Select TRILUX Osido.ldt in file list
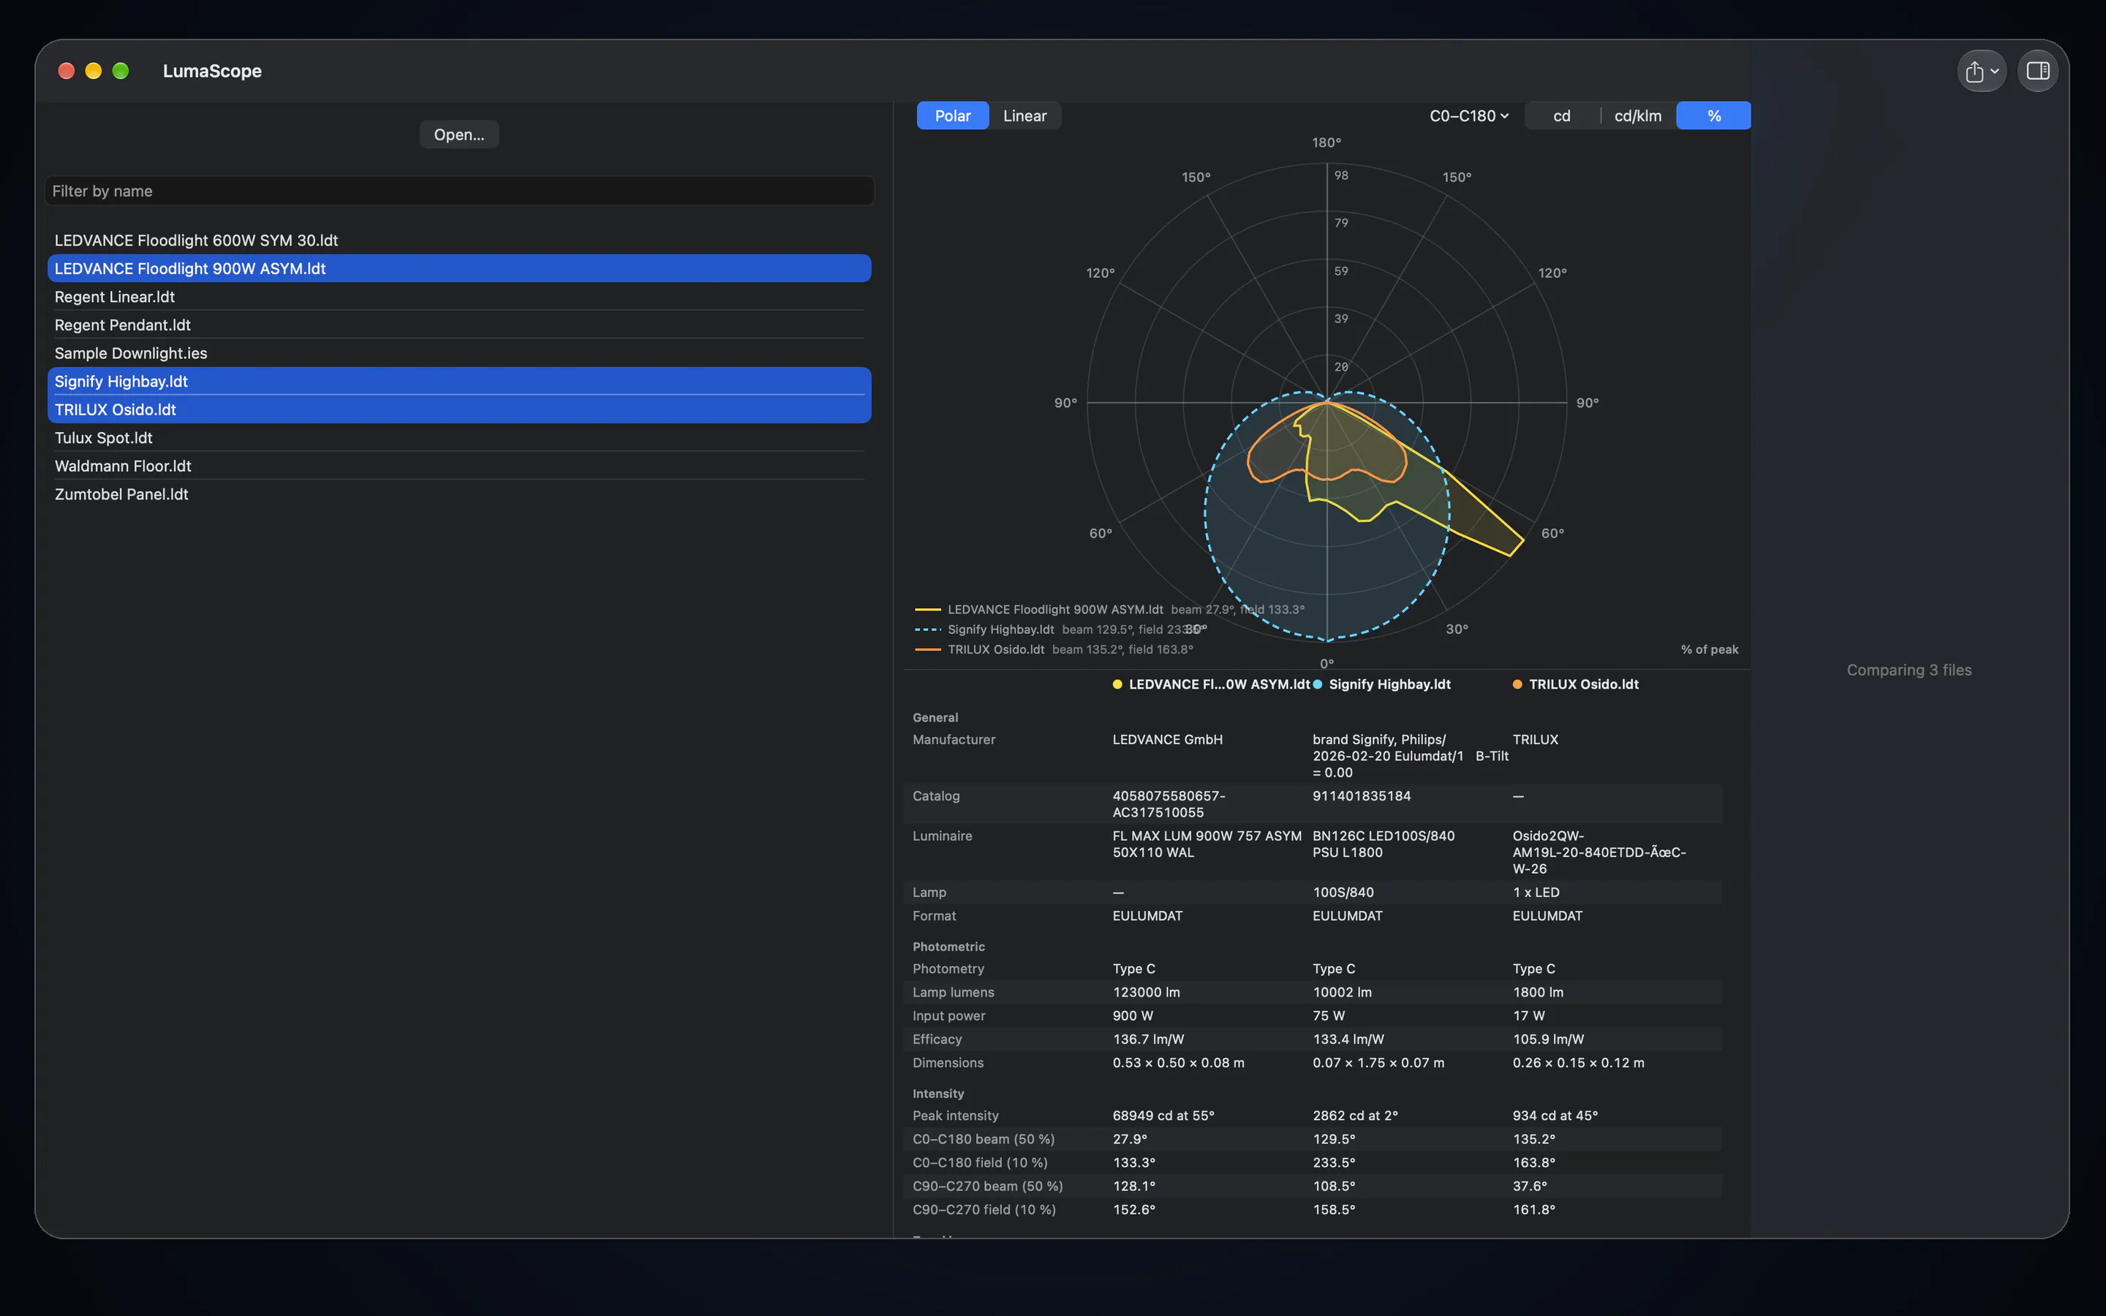This screenshot has height=1316, width=2106. tap(459, 409)
